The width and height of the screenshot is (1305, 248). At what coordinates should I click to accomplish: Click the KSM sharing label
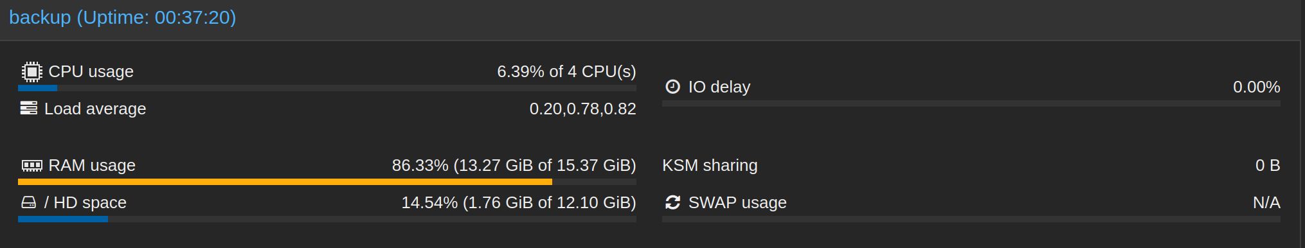(x=710, y=165)
